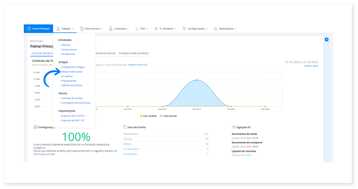
Task: Click the Marketplace icon in navbar
Action: pyautogui.click(x=216, y=29)
